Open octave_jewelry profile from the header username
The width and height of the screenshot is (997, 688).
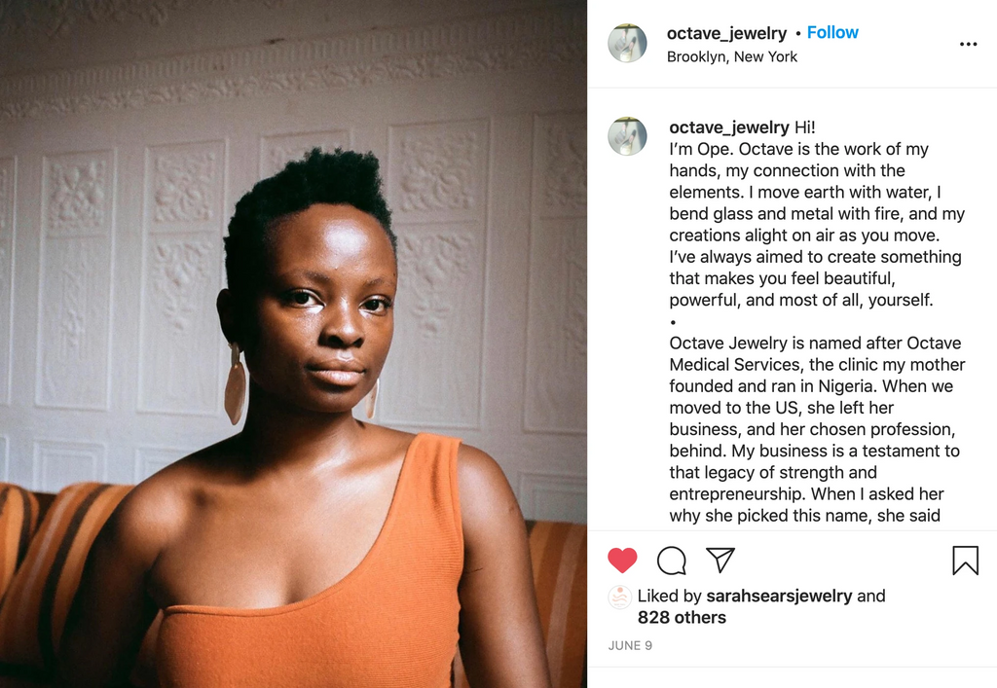click(726, 33)
